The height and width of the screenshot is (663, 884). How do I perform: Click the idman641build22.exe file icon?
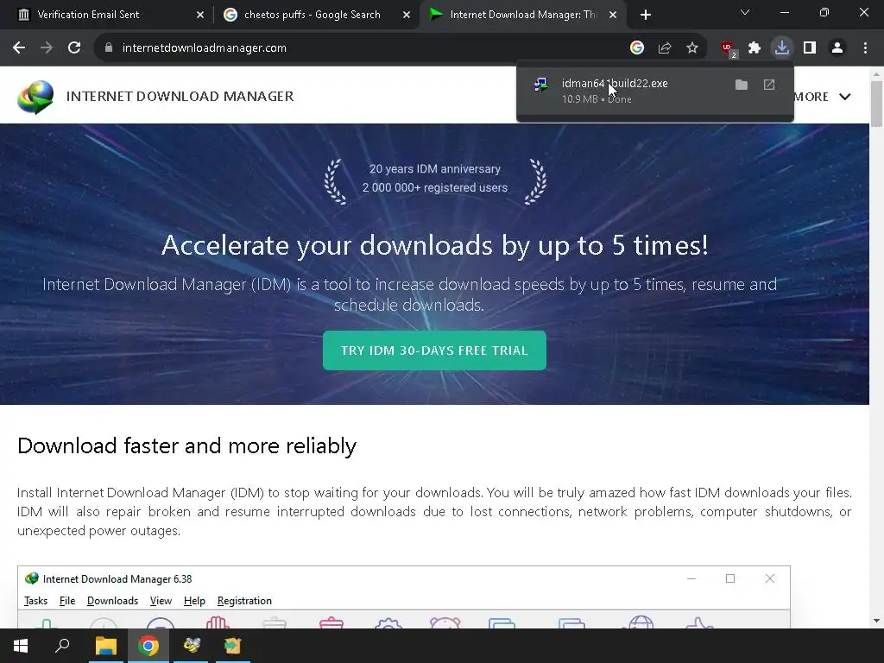[x=541, y=85]
